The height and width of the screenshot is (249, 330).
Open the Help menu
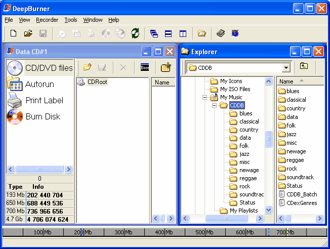(114, 20)
